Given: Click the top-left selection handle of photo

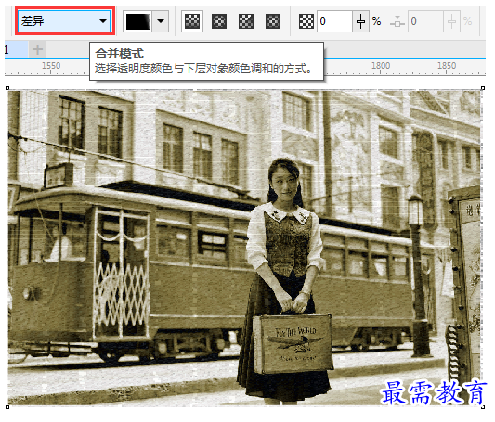Looking at the screenshot, I should click(7, 88).
